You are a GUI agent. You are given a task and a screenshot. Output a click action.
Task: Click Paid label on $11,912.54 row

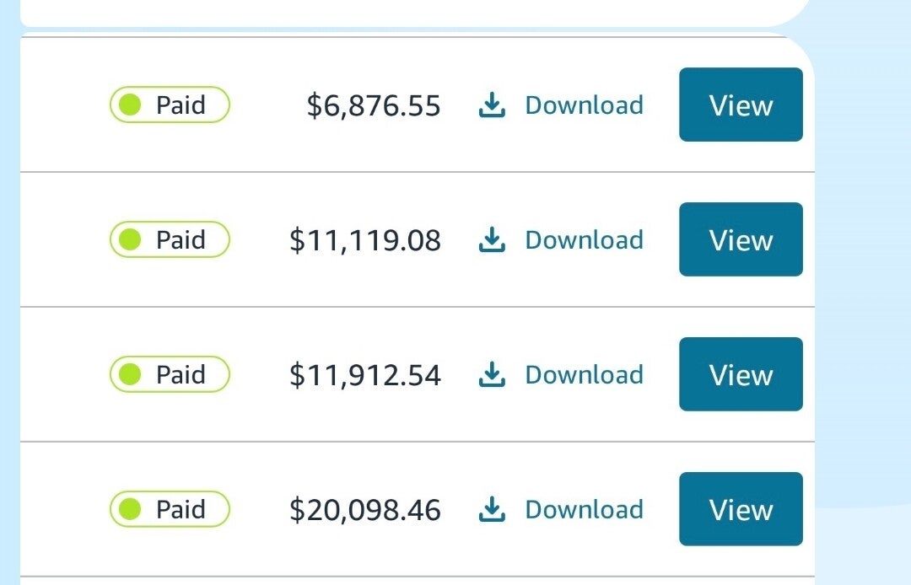pyautogui.click(x=181, y=375)
